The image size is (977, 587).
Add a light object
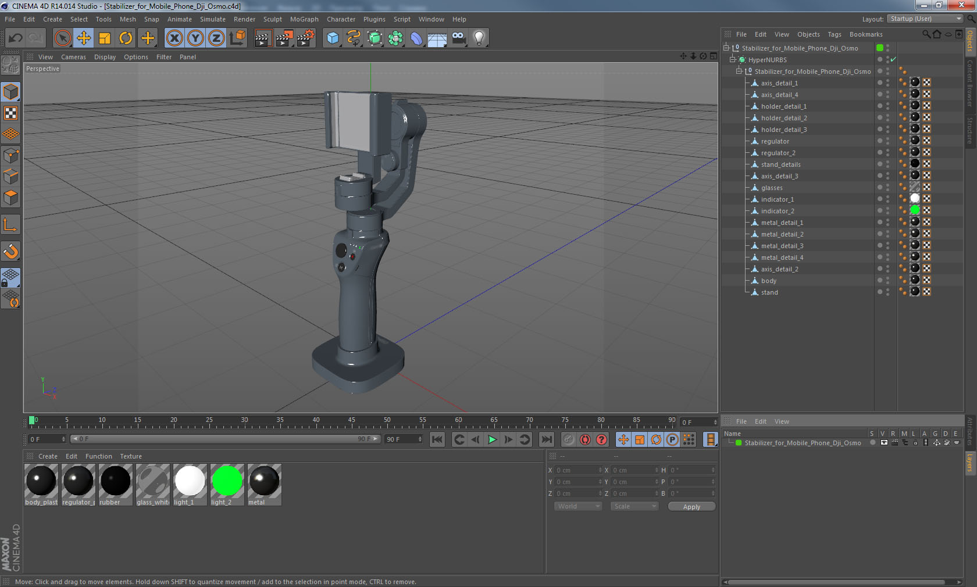coord(479,38)
